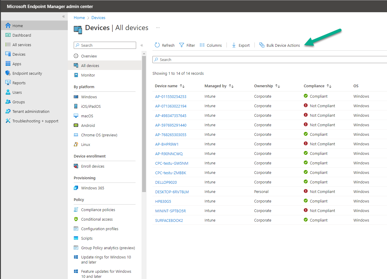Open device AP-BHPR9W1
Screen dimensions: 387x279
click(x=167, y=144)
